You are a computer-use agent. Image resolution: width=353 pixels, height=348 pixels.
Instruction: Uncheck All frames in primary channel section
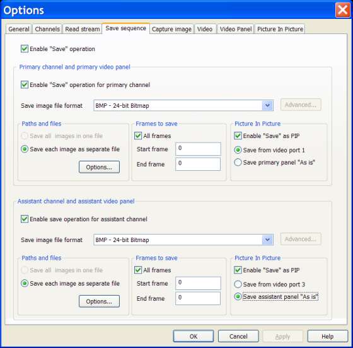(138, 136)
